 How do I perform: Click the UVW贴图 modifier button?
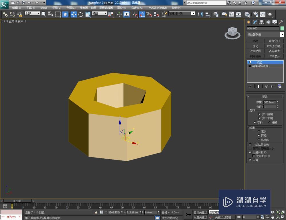(255, 51)
